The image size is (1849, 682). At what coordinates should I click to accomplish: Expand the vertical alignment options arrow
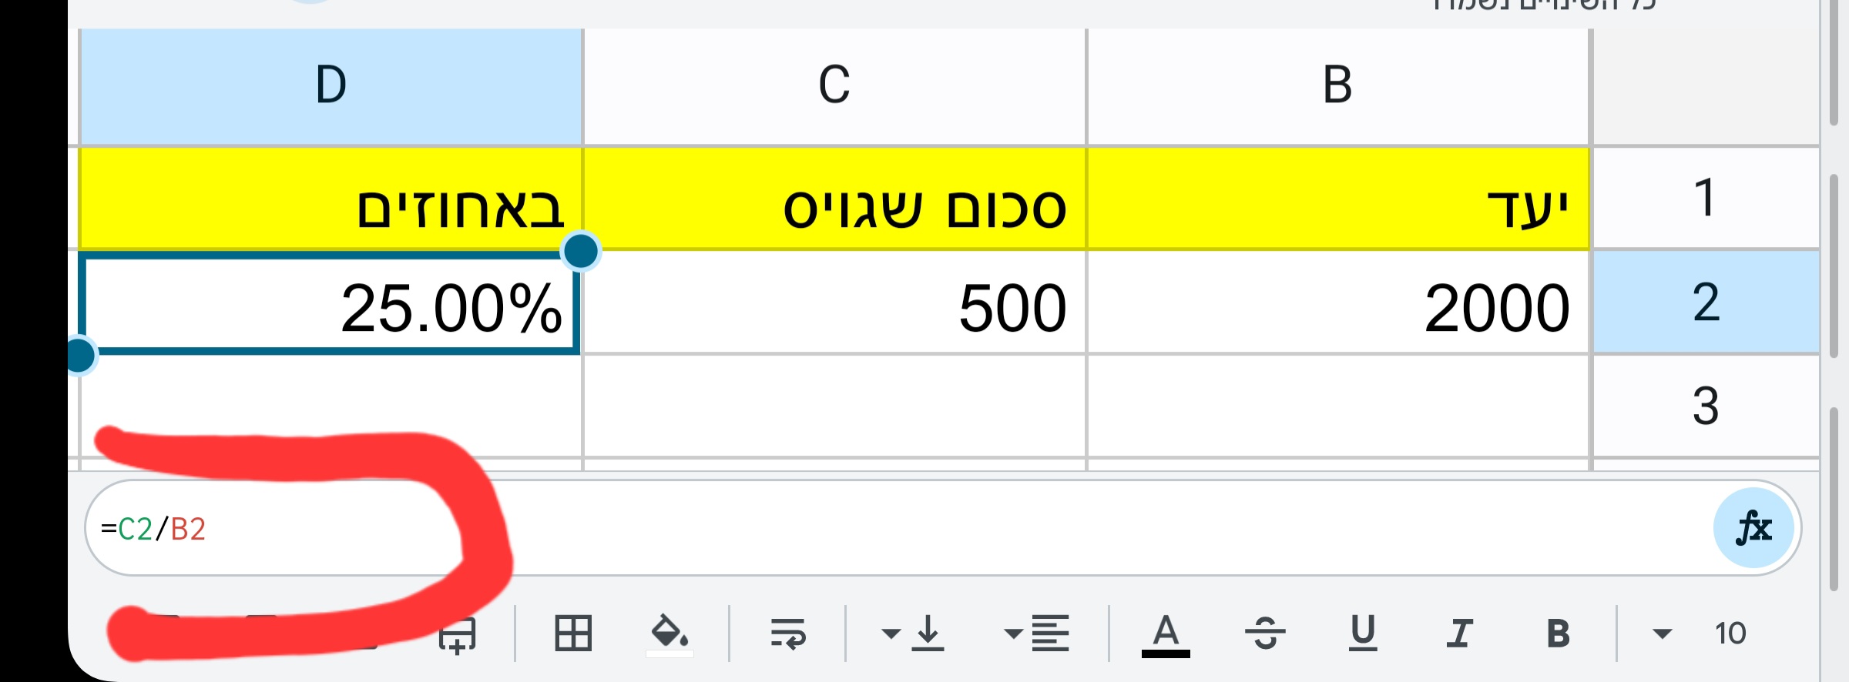tap(891, 634)
